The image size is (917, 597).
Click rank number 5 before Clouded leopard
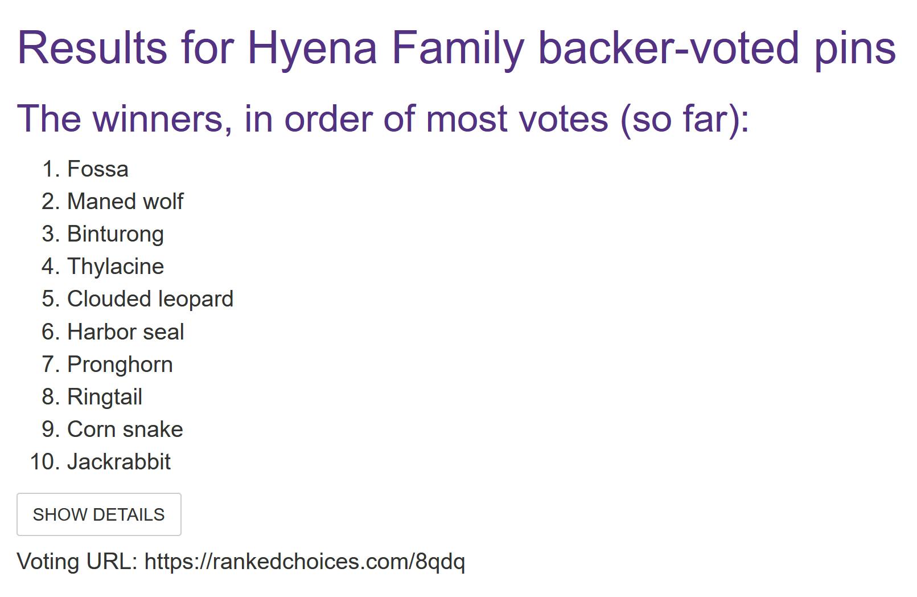50,299
